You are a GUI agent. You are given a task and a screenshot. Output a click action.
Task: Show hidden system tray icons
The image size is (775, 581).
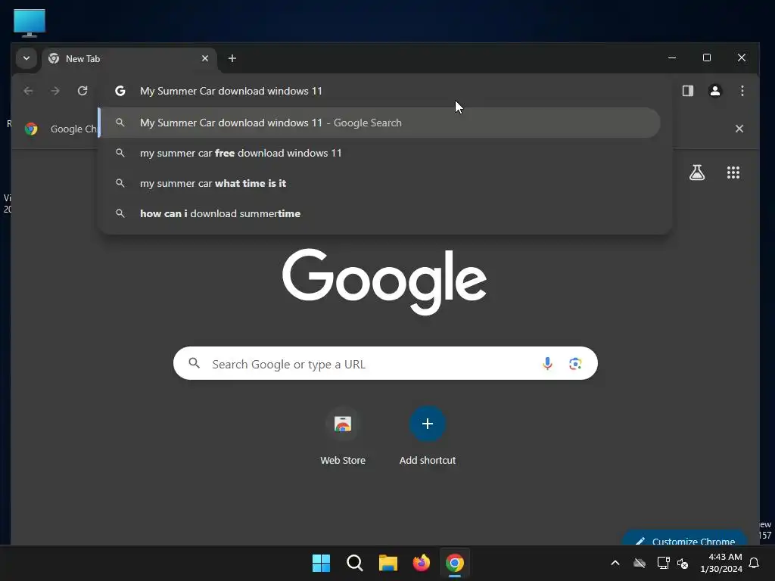point(615,563)
